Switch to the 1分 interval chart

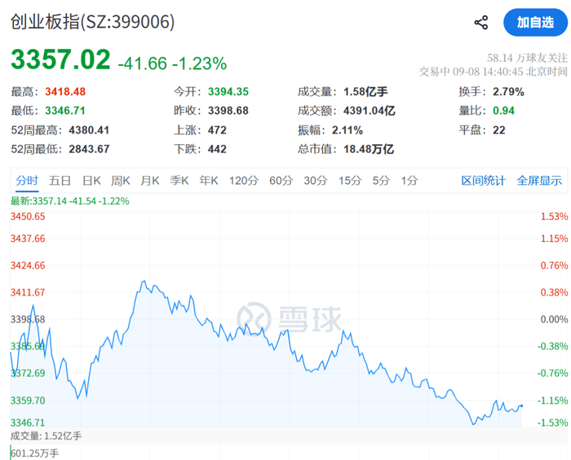click(x=409, y=180)
